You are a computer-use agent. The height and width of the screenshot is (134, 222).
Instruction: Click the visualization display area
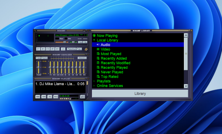45,38
